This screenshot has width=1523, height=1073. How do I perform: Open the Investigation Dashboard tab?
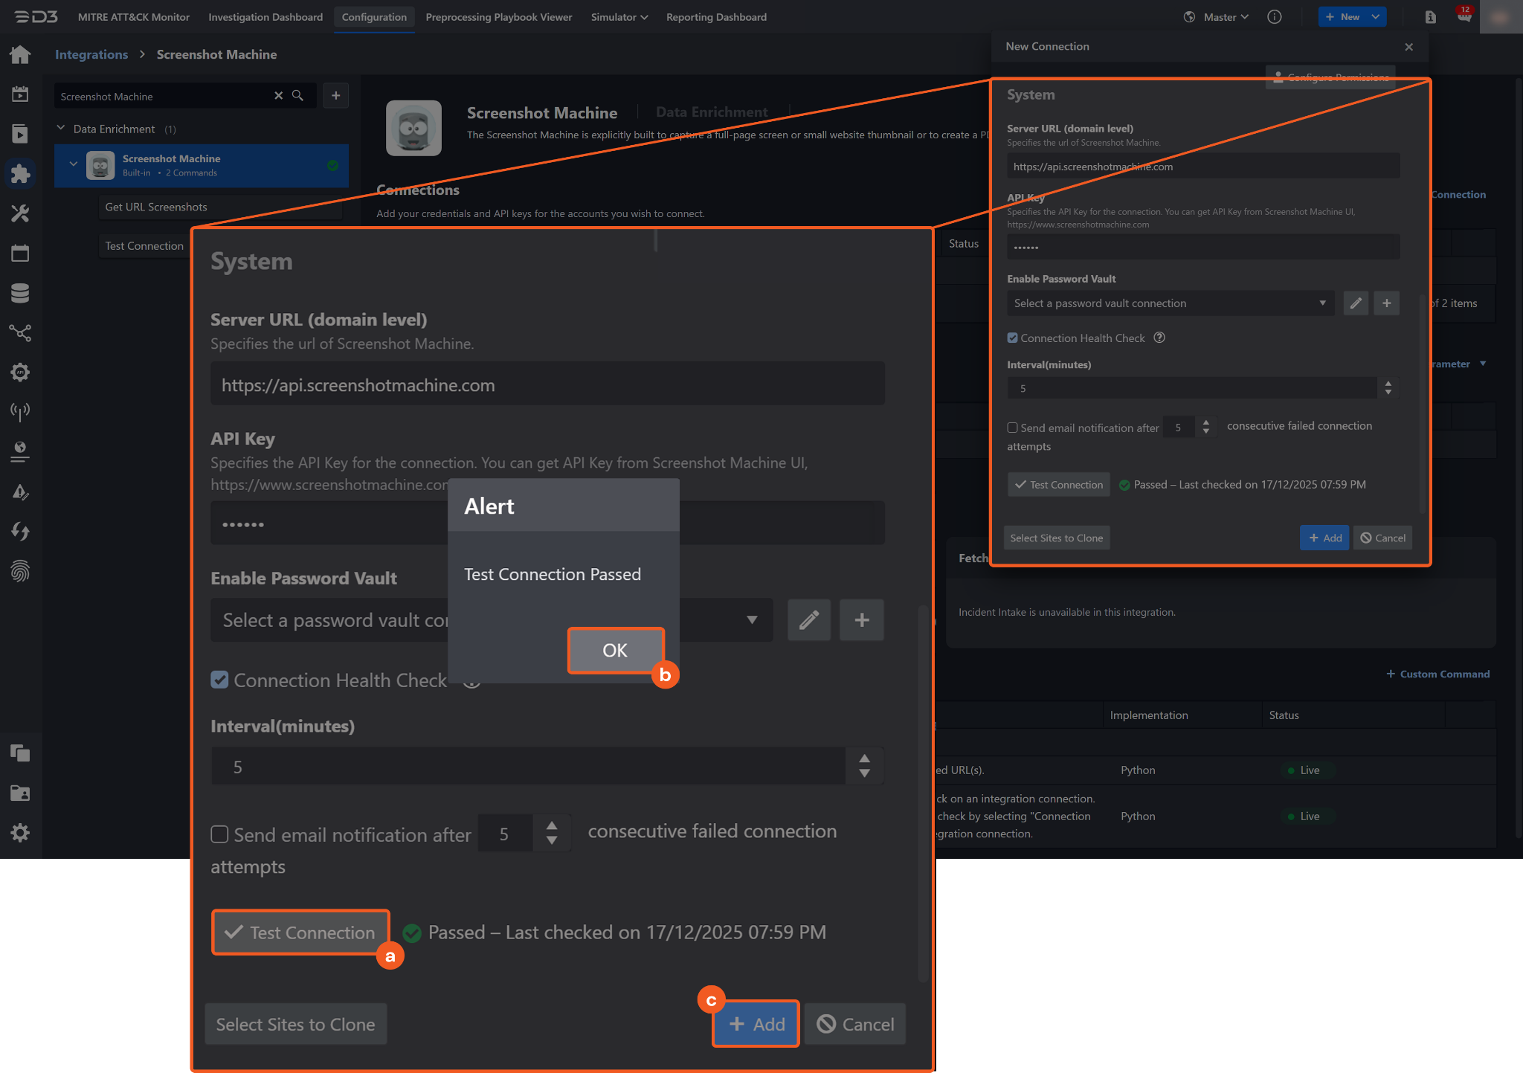(x=265, y=16)
